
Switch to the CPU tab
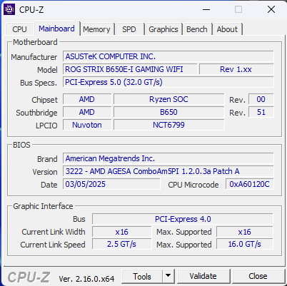[19, 29]
